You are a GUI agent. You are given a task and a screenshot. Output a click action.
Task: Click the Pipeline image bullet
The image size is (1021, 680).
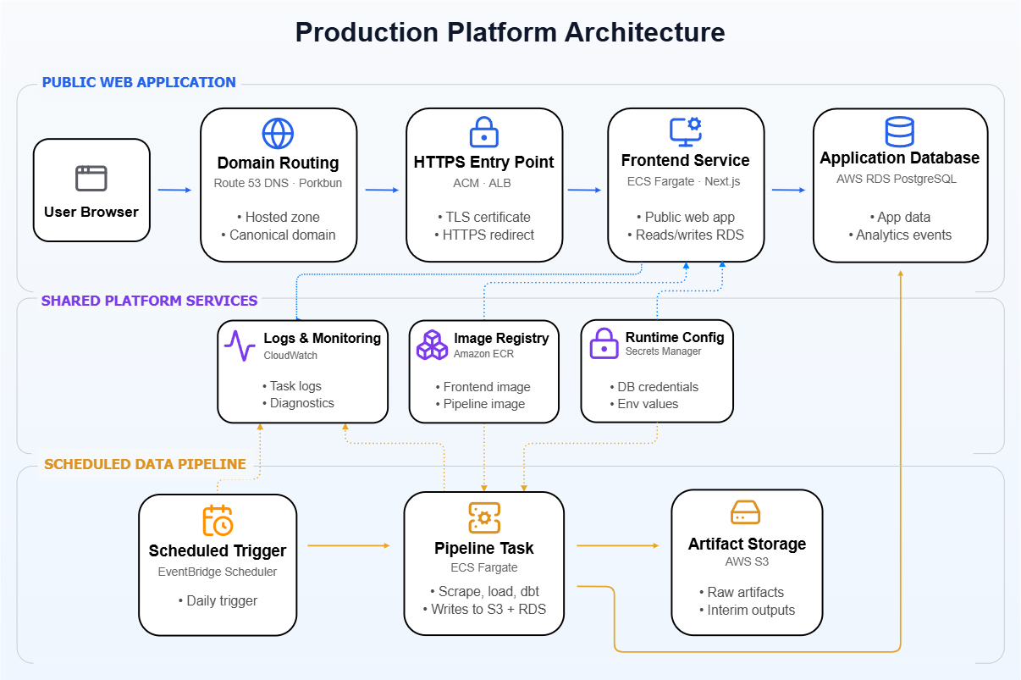coord(480,404)
